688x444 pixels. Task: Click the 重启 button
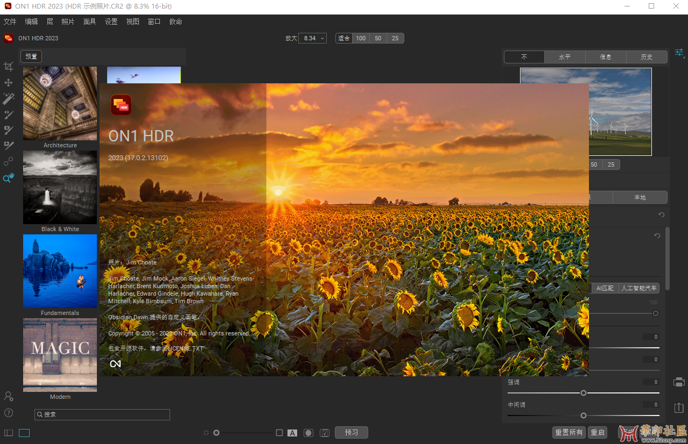point(598,432)
